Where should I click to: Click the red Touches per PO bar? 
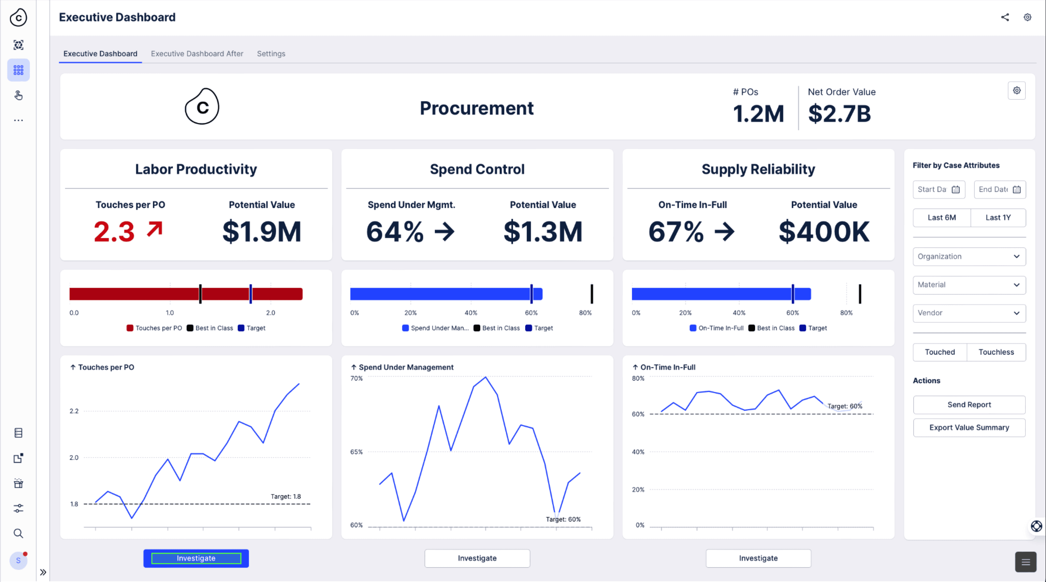pyautogui.click(x=186, y=294)
